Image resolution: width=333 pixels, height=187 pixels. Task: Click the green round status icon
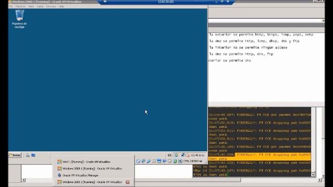point(175,161)
